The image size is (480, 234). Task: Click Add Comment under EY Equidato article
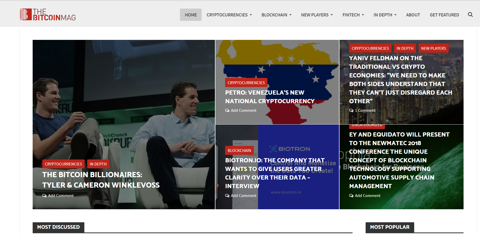pos(368,196)
